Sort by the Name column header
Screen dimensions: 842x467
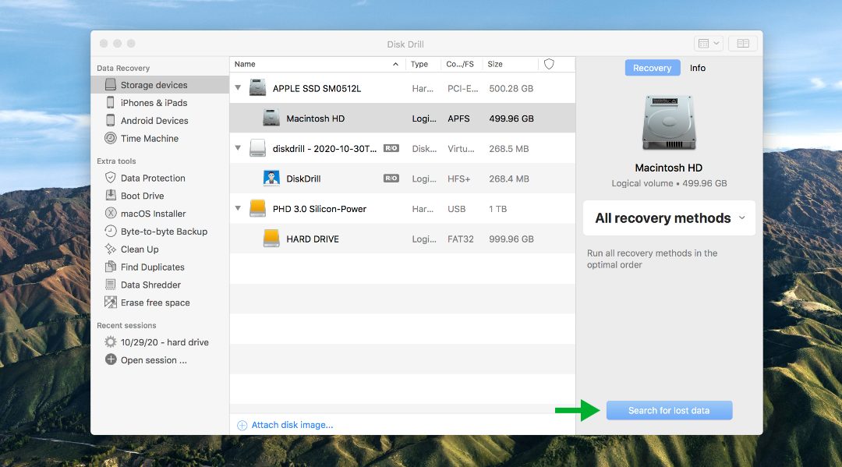pos(317,64)
